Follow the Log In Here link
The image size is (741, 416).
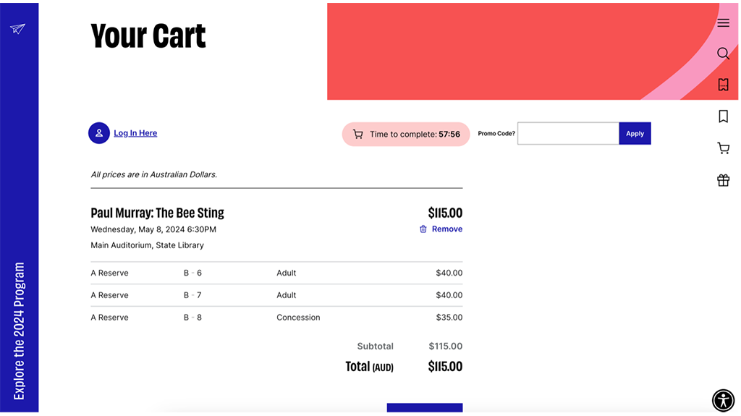[135, 133]
